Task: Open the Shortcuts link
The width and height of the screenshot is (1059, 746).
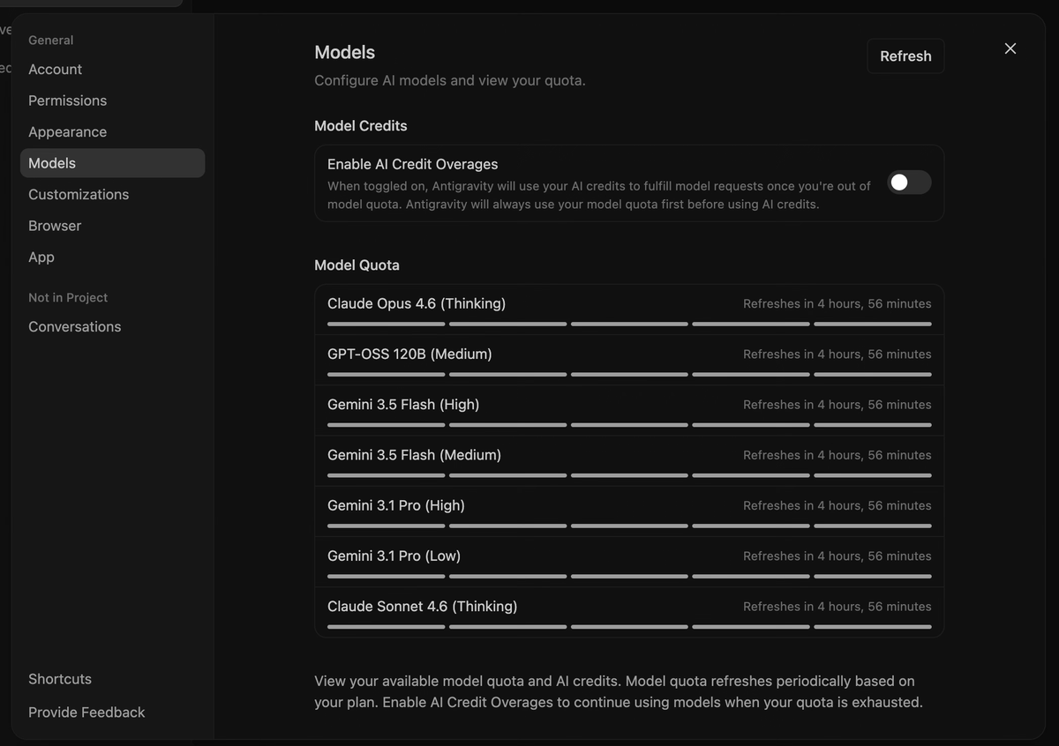Action: (x=60, y=679)
